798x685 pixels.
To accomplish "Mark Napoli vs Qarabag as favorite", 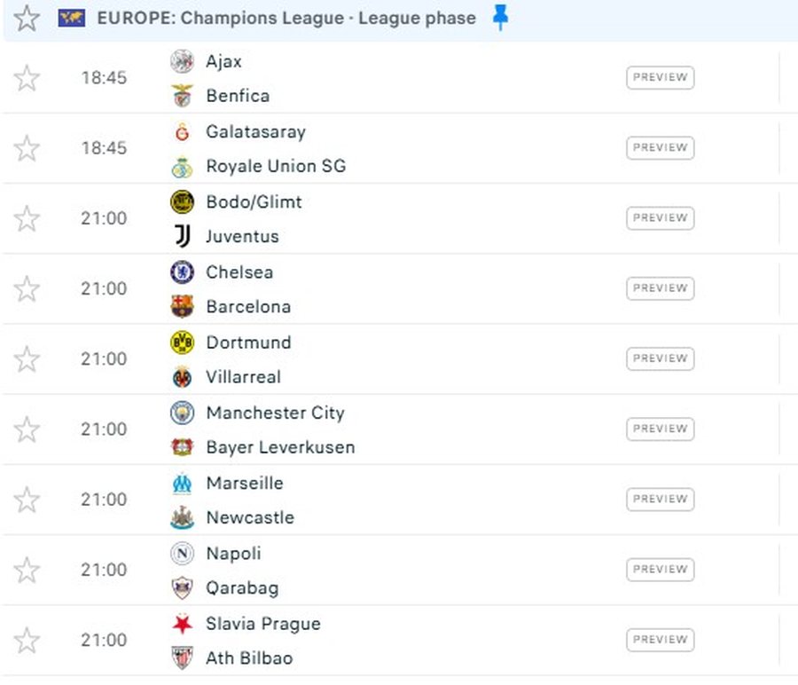I will 27,570.
